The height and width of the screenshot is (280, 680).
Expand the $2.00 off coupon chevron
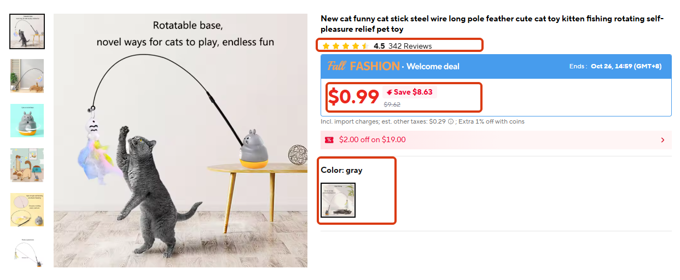coord(662,140)
